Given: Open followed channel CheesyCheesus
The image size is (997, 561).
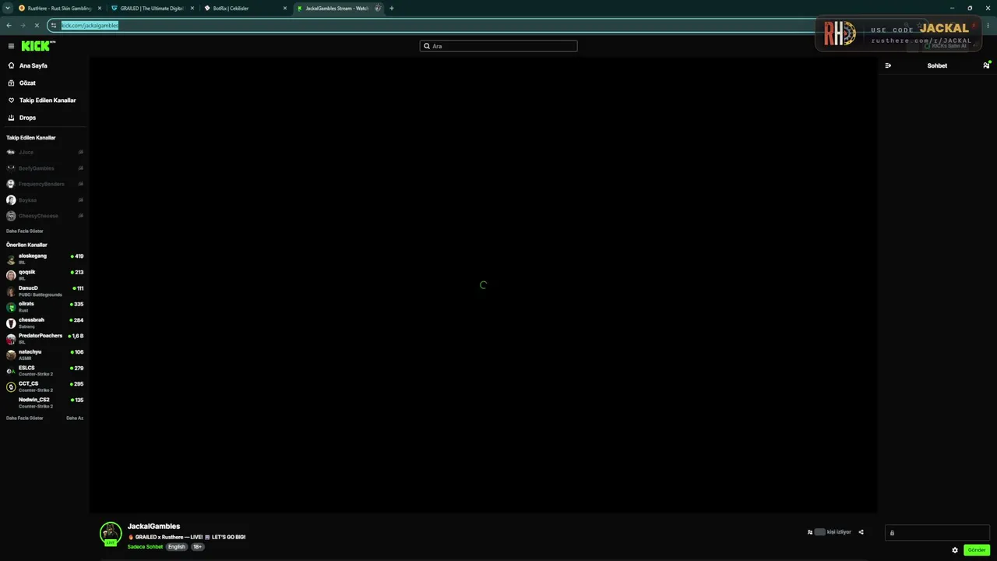Looking at the screenshot, I should (44, 216).
